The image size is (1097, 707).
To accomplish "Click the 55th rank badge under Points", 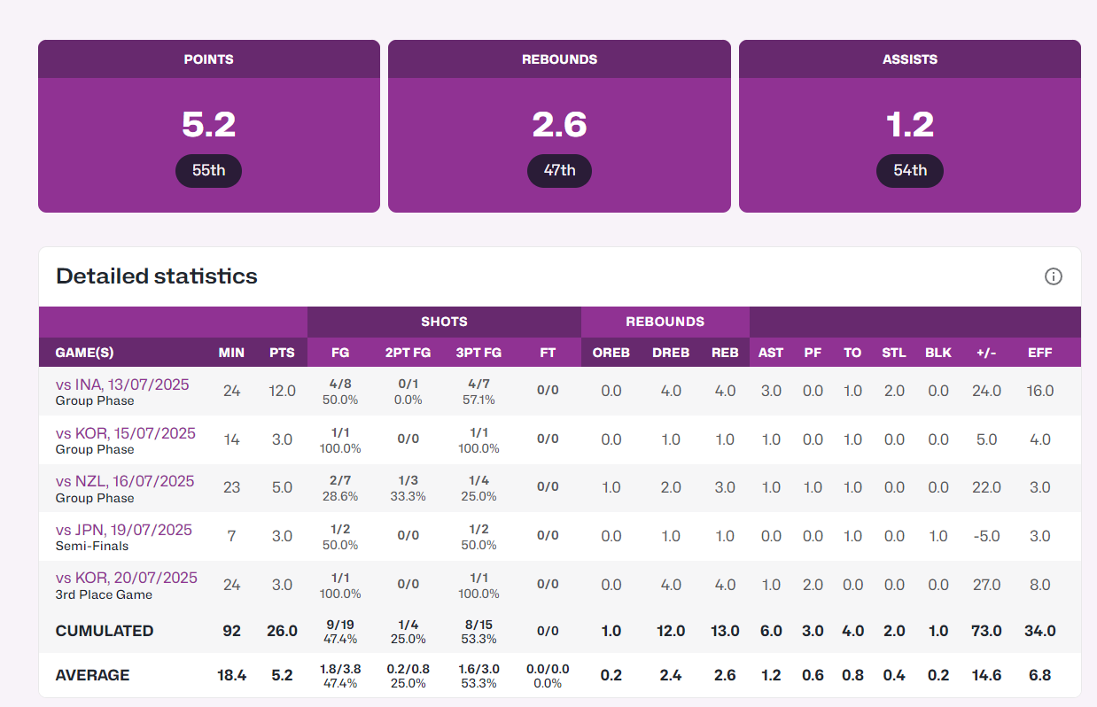I will point(208,170).
